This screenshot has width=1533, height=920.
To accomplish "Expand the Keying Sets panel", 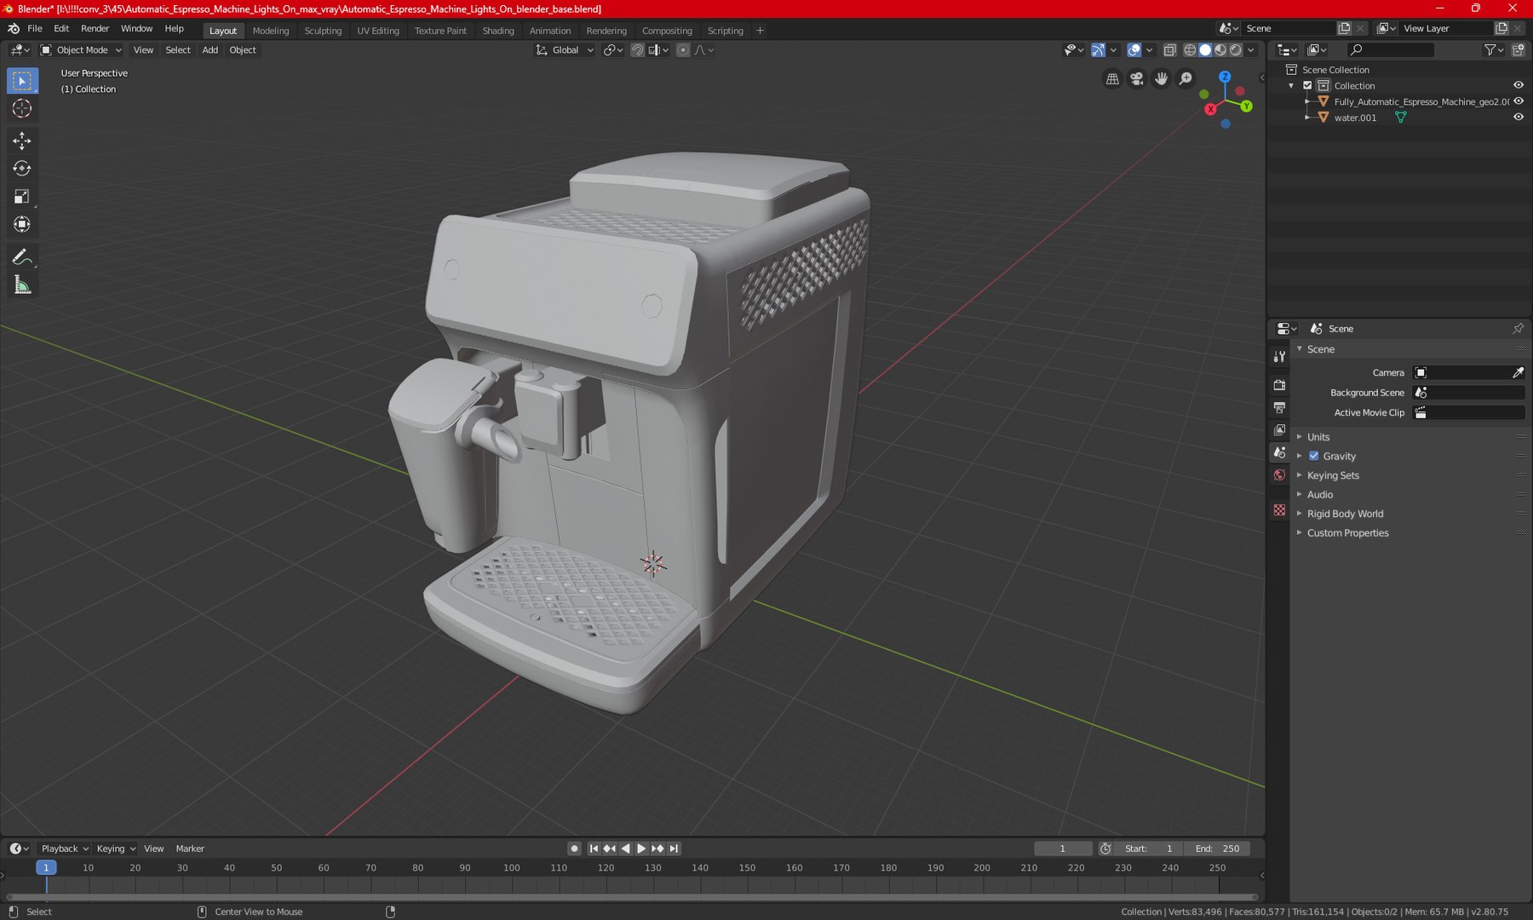I will click(1333, 475).
